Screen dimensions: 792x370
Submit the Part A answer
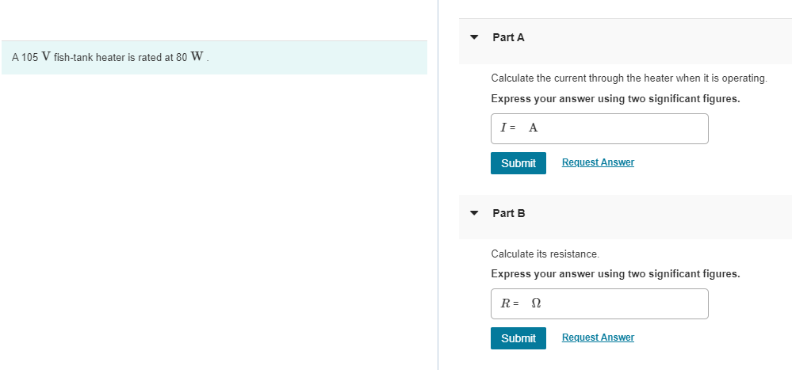[x=518, y=163]
